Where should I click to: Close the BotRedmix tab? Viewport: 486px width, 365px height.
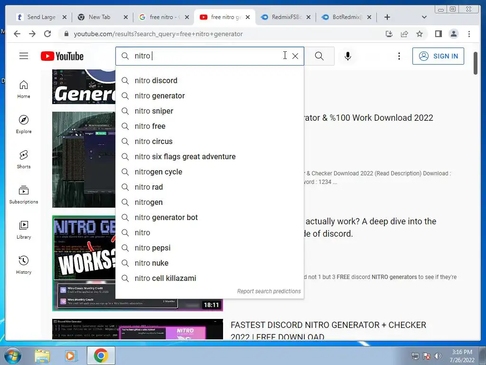[369, 17]
